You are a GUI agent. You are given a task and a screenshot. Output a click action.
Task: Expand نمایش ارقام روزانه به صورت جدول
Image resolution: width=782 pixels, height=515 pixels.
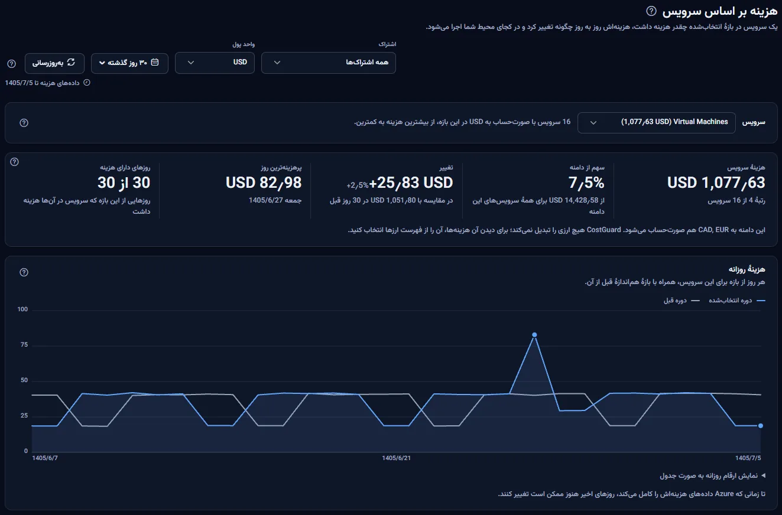(x=712, y=475)
